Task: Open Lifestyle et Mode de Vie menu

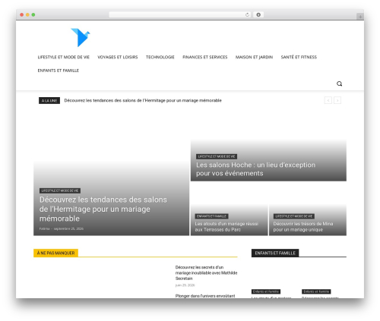Action: [x=64, y=57]
